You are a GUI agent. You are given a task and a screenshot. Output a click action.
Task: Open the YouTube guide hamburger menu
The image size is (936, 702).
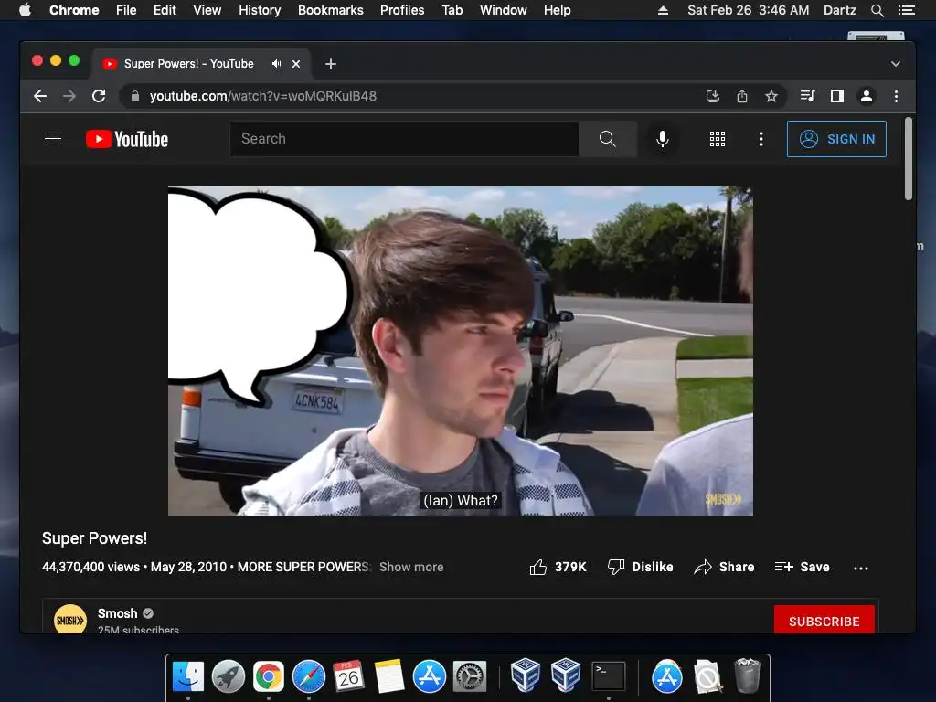point(53,139)
